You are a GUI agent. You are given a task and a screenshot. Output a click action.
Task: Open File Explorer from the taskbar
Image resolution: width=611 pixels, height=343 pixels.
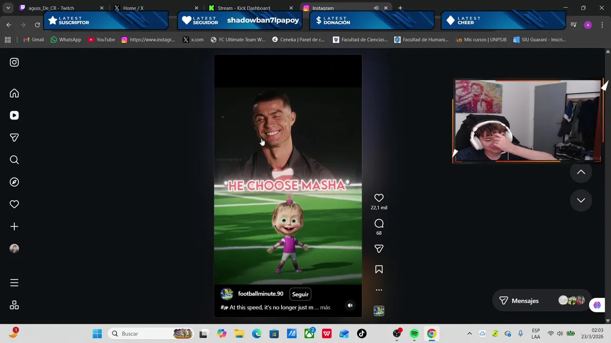[239, 334]
